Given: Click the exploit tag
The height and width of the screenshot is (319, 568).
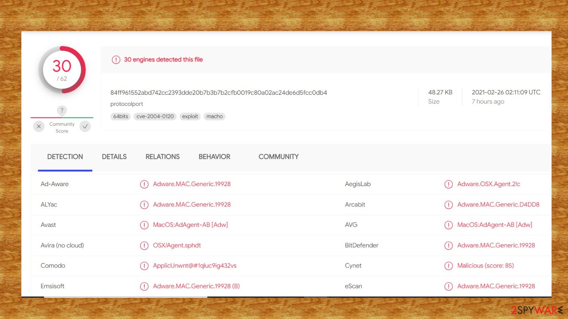Looking at the screenshot, I should point(190,117).
